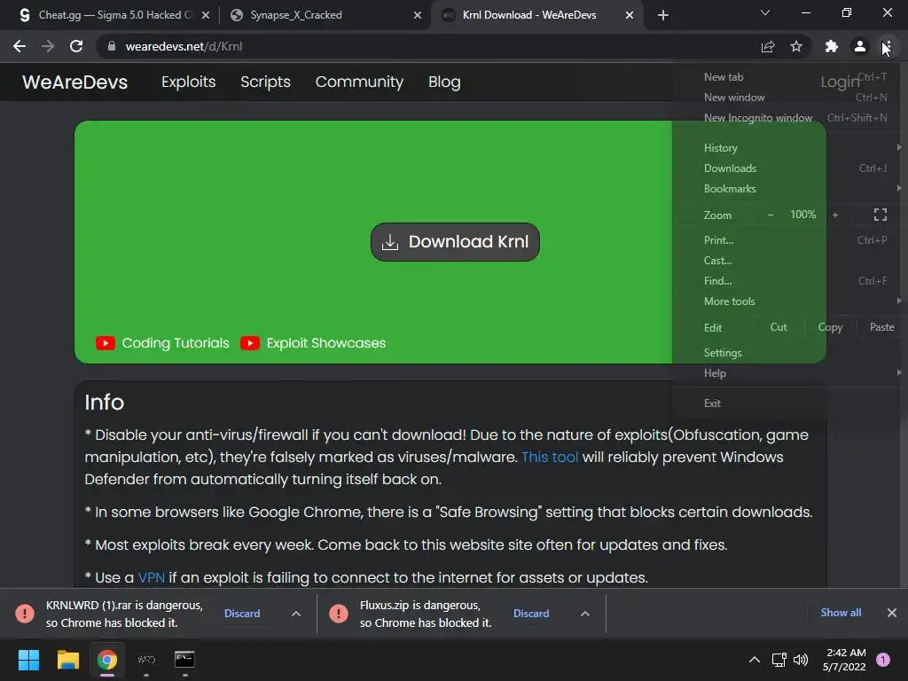The width and height of the screenshot is (908, 681).
Task: Click the Download Krnl button
Action: pos(455,242)
